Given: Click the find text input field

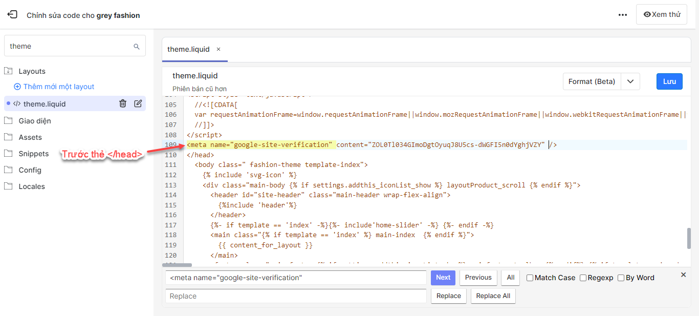Looking at the screenshot, I should [x=296, y=278].
